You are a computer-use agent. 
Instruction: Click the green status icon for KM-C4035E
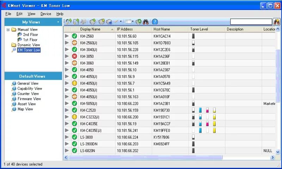pyautogui.click(x=74, y=123)
